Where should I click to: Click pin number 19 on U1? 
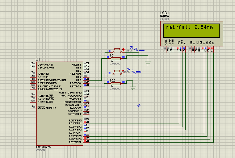[x=87, y=119]
